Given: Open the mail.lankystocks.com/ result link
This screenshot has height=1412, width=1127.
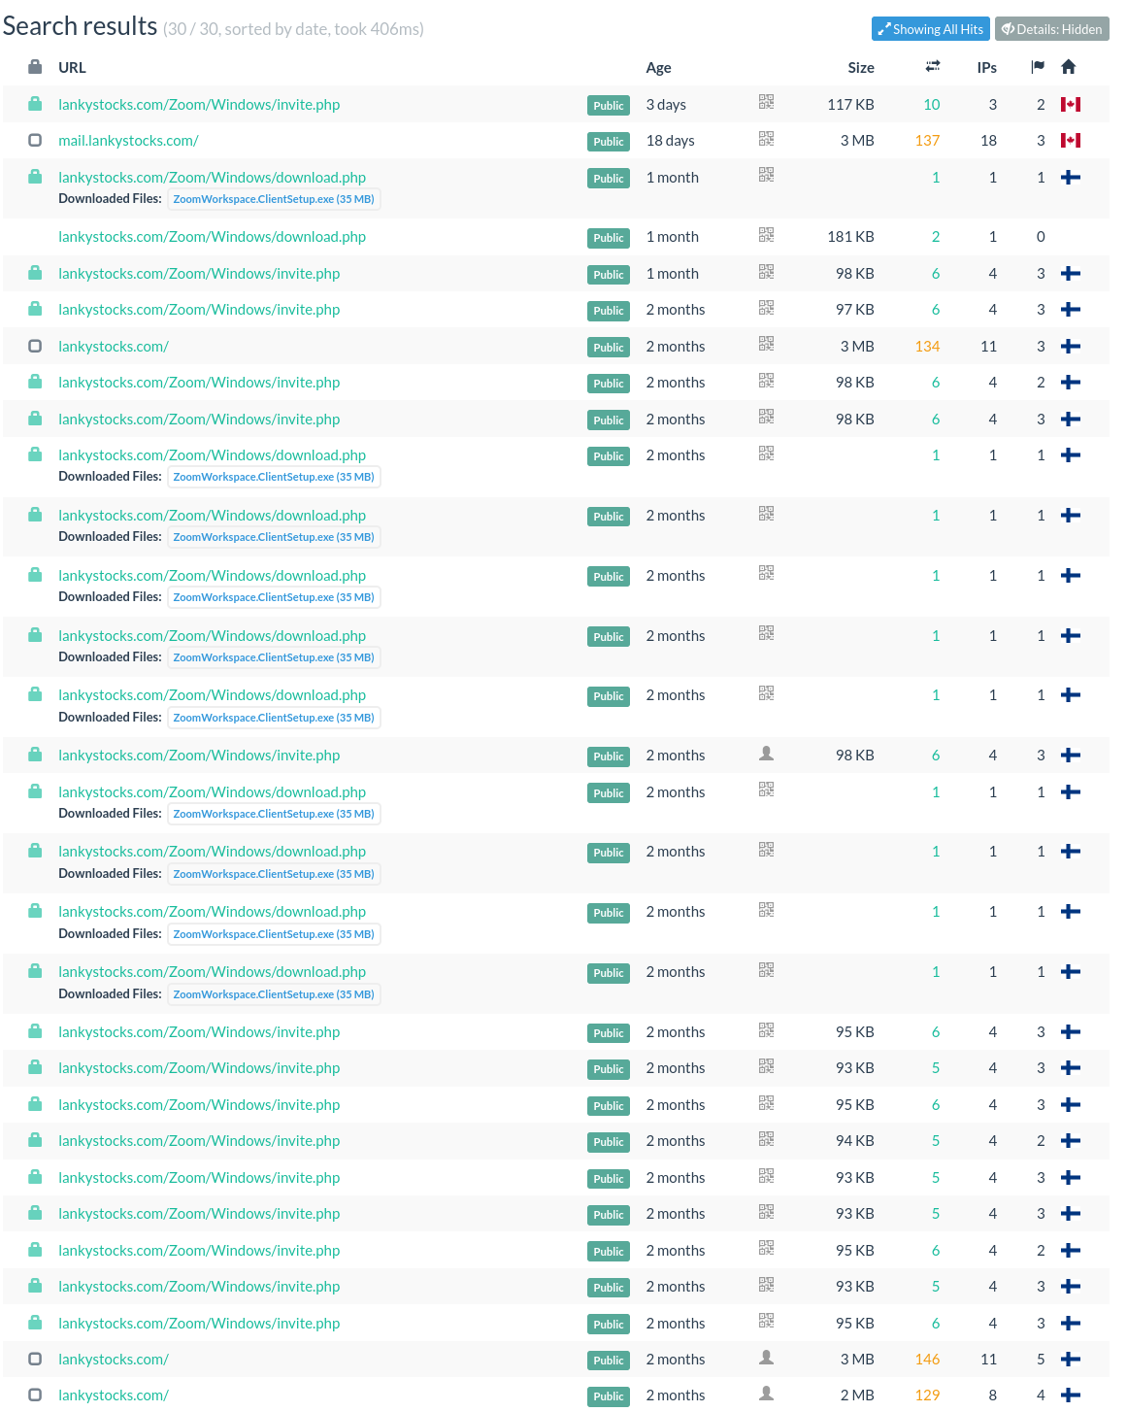Looking at the screenshot, I should (128, 141).
